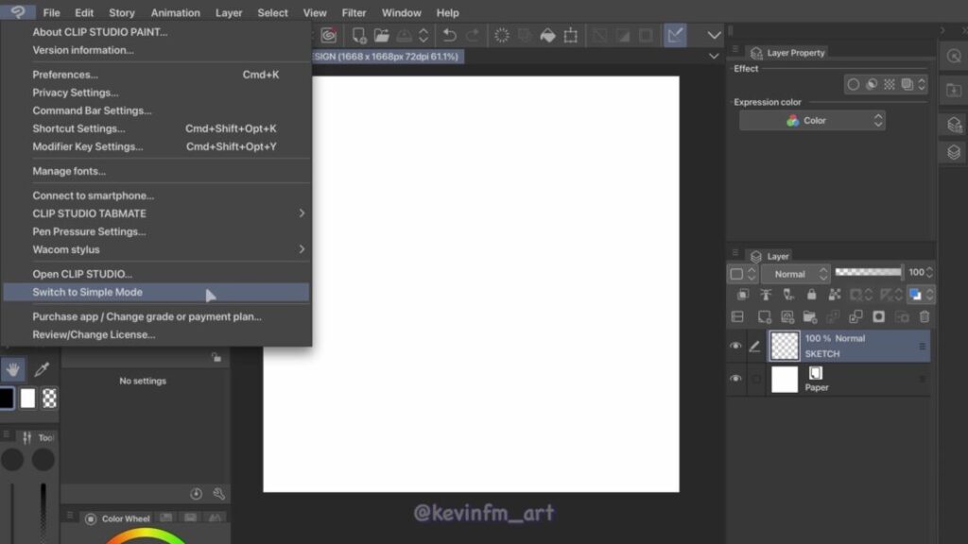Toggle Clip to Layer Below icon
This screenshot has width=968, height=544.
coord(743,295)
